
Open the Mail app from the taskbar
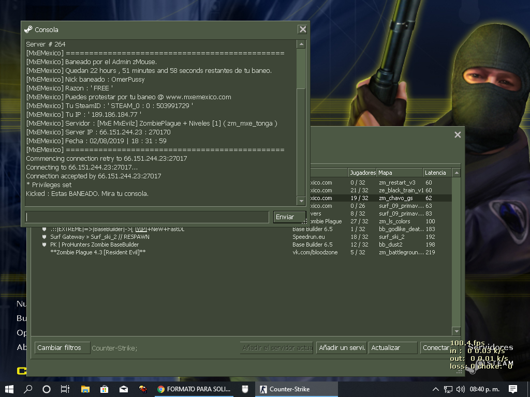click(x=124, y=389)
